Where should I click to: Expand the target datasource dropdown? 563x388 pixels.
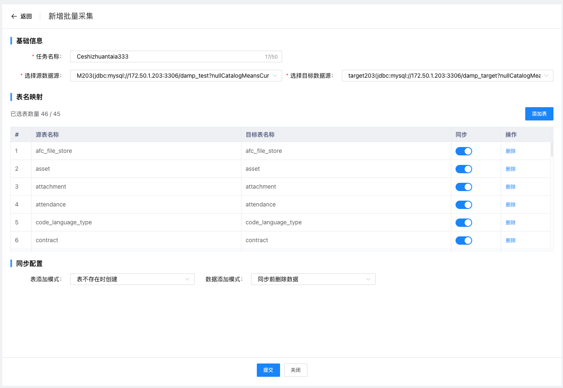click(447, 76)
